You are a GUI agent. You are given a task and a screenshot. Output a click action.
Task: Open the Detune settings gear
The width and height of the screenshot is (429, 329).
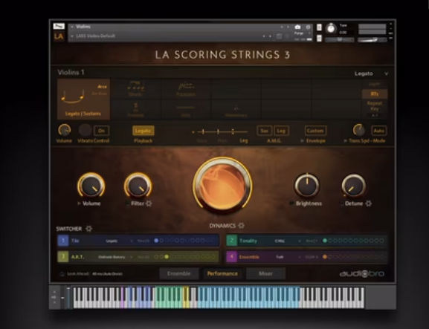tap(369, 203)
